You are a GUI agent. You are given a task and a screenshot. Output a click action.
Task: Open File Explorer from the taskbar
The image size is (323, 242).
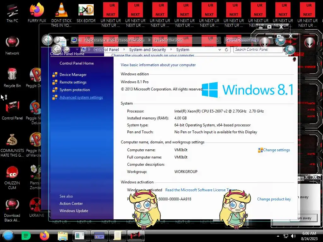tap(63, 236)
